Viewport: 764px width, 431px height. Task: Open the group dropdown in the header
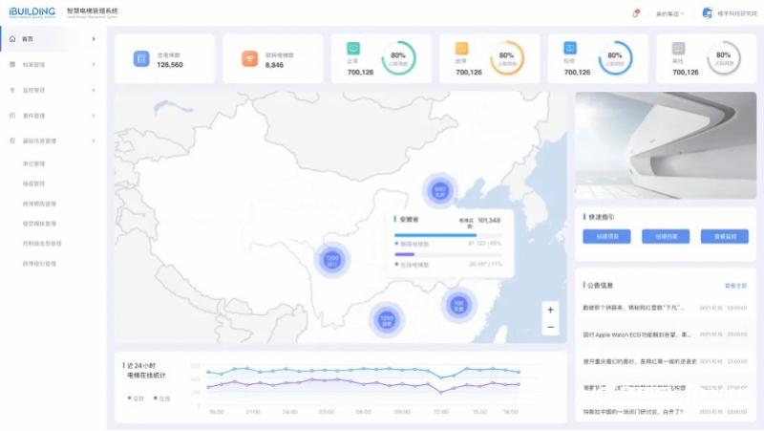coord(672,13)
